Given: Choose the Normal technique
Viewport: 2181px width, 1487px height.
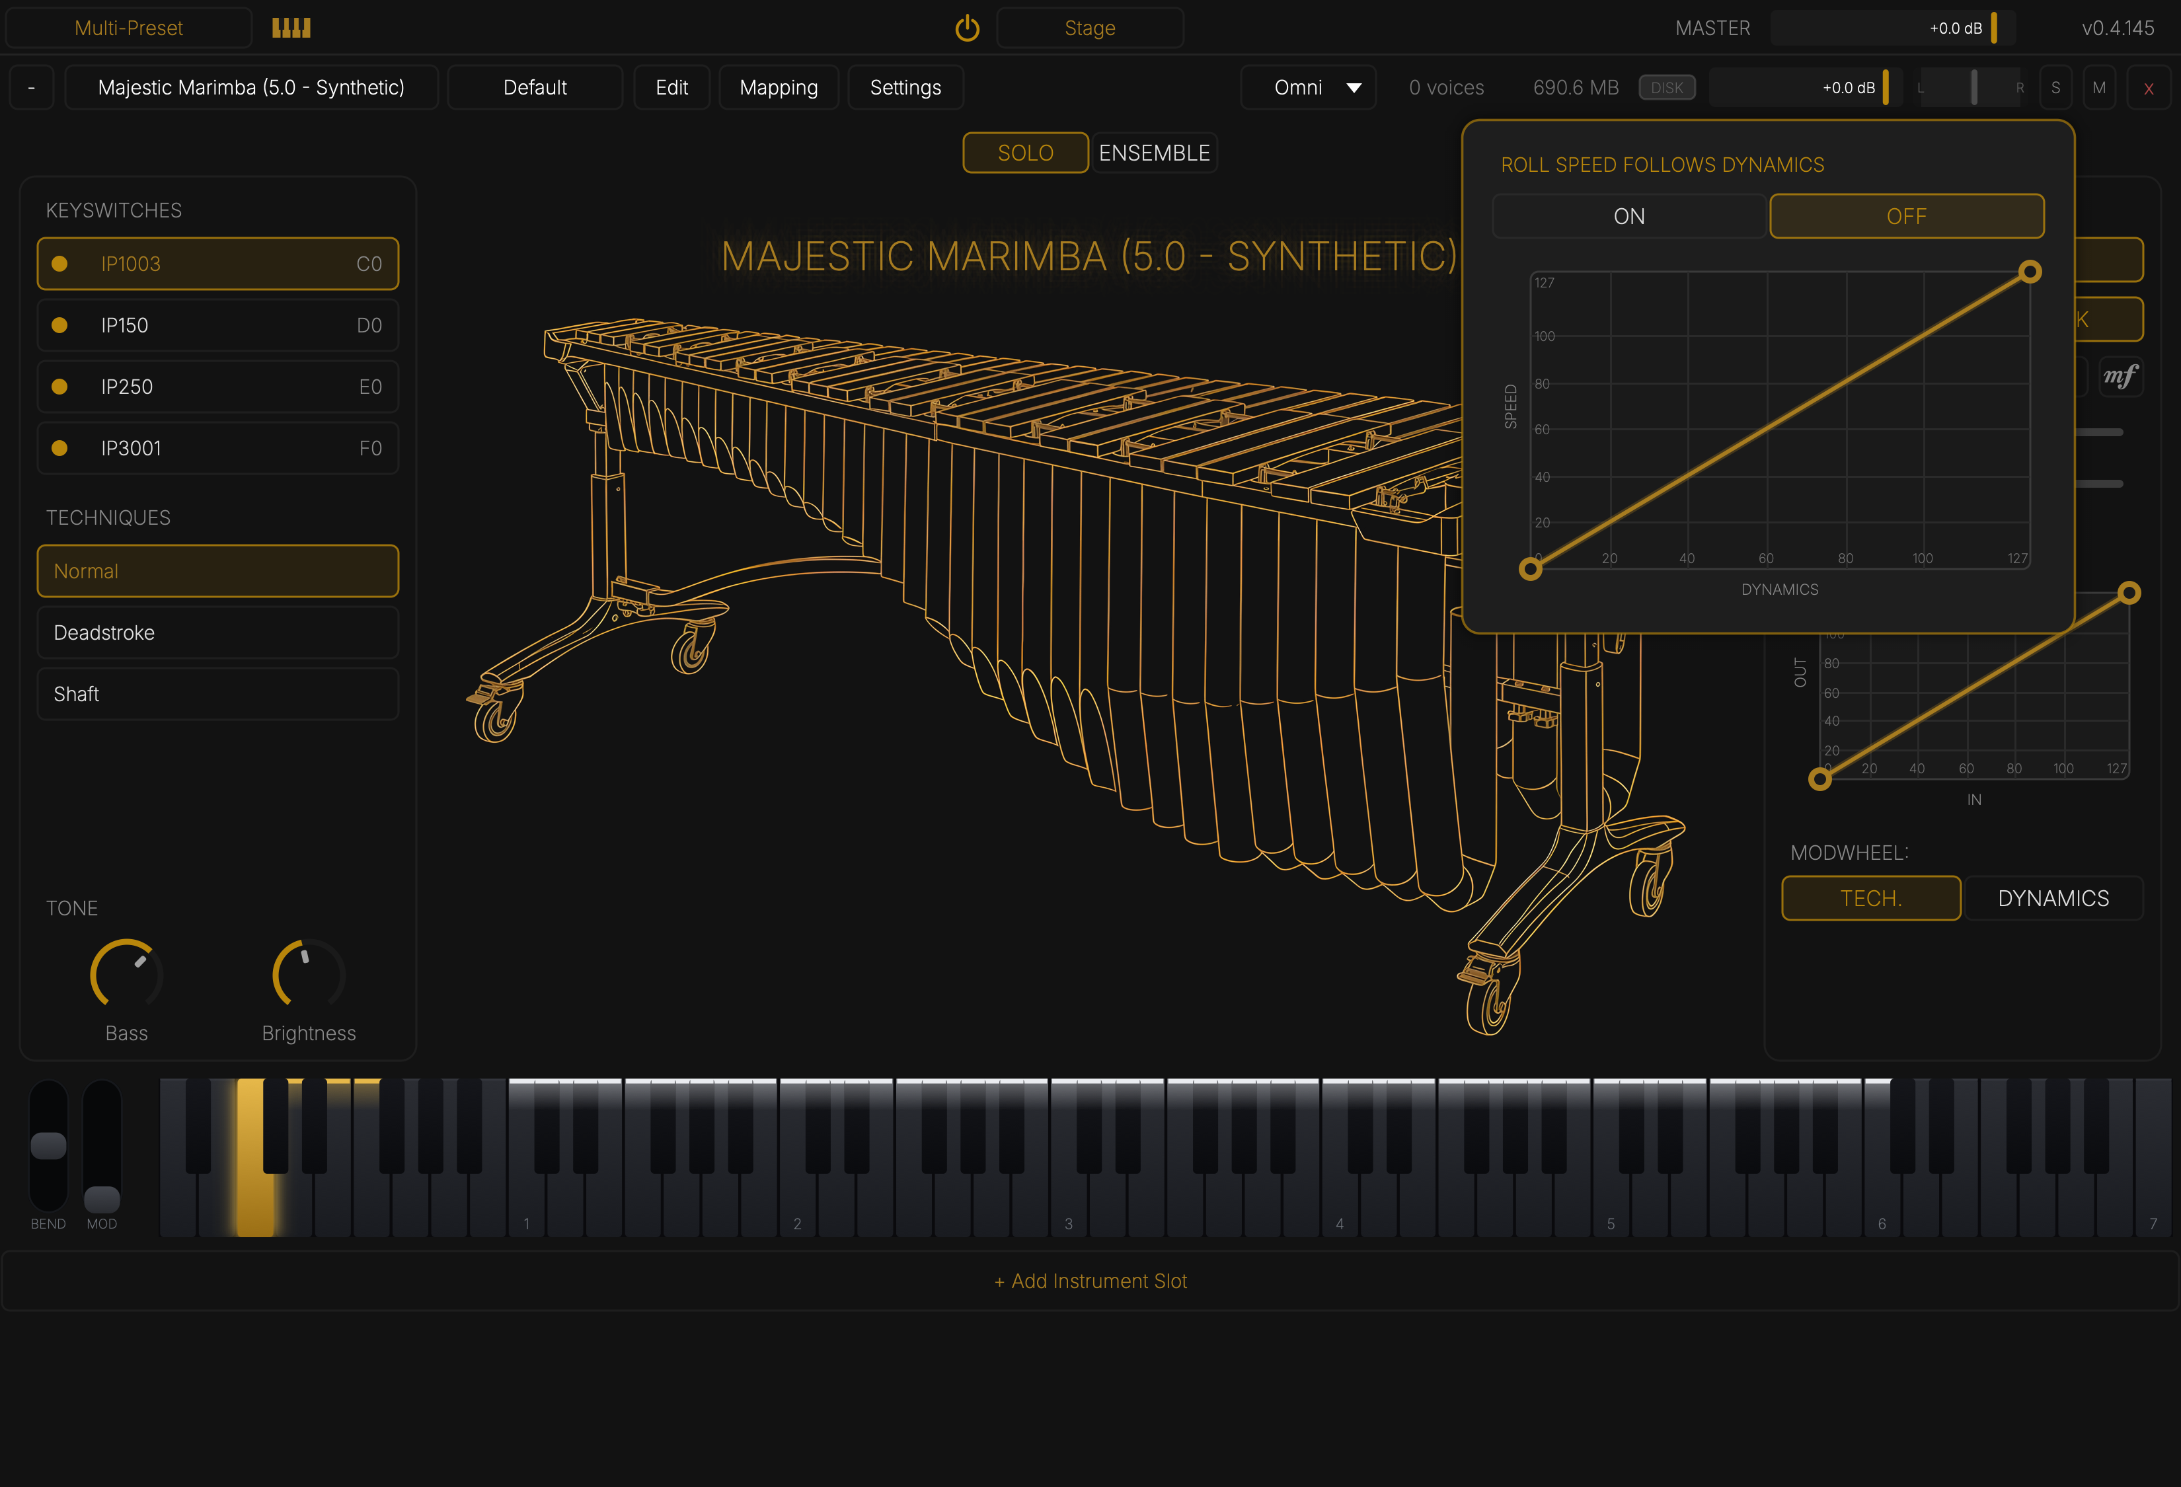Looking at the screenshot, I should click(x=217, y=572).
